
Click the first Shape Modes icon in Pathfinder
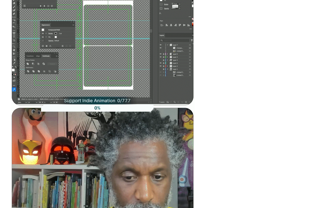point(28,64)
